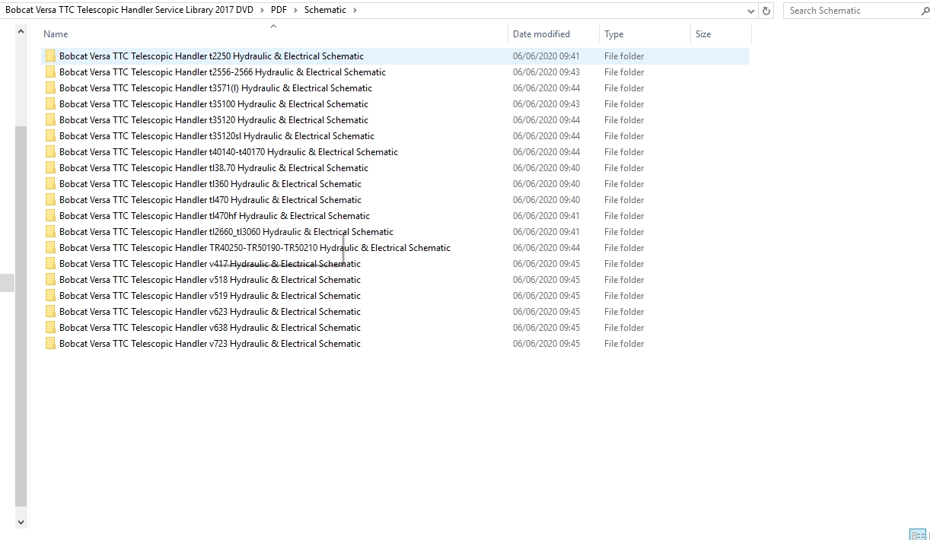The image size is (930, 540).
Task: Expand chevron after PDF breadcrumb
Action: [x=296, y=10]
